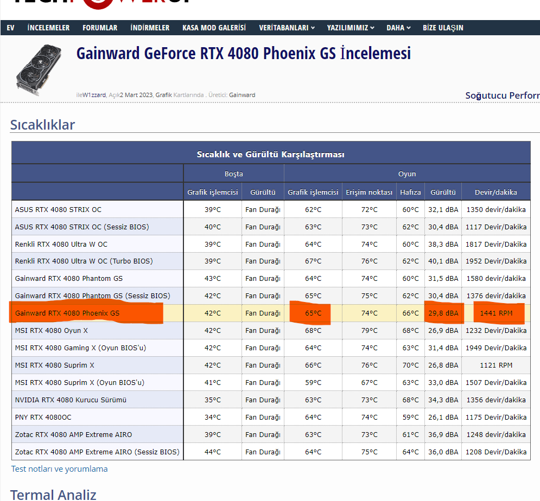Click the 43°C idle value for Phantom GS
The image size is (540, 501).
(213, 278)
